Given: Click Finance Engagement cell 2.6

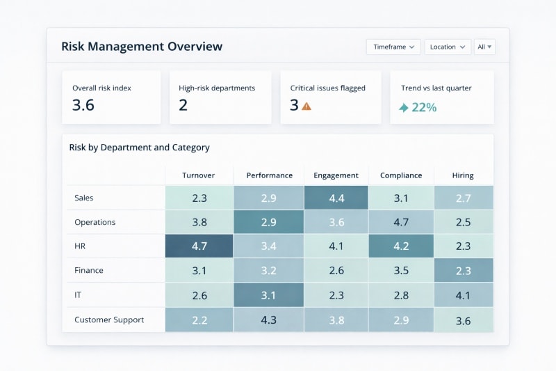Looking at the screenshot, I should (x=336, y=271).
